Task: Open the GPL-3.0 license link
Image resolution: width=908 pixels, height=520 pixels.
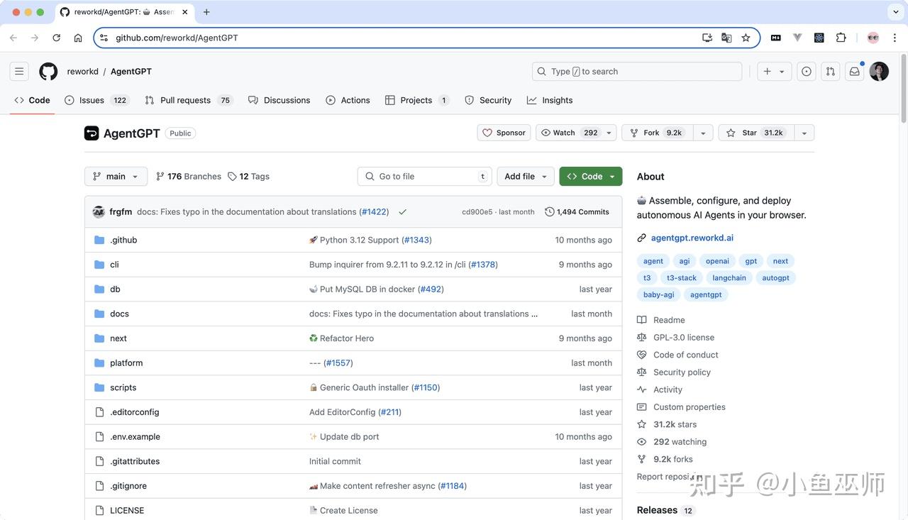Action: (x=684, y=338)
